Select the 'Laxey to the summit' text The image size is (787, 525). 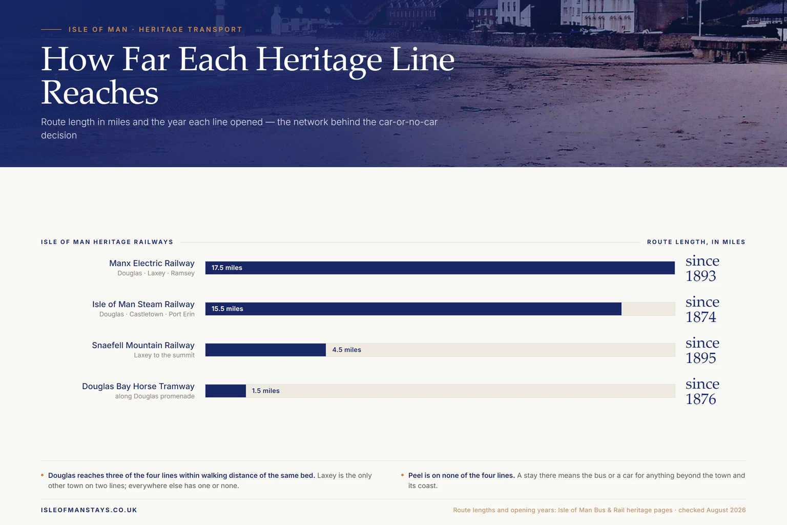click(x=164, y=355)
